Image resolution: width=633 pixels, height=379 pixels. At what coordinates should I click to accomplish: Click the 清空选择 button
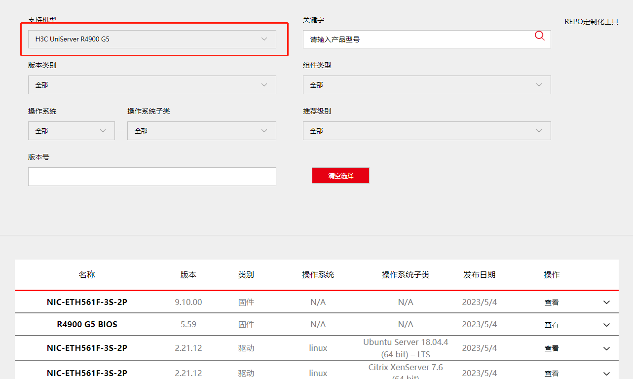point(340,175)
